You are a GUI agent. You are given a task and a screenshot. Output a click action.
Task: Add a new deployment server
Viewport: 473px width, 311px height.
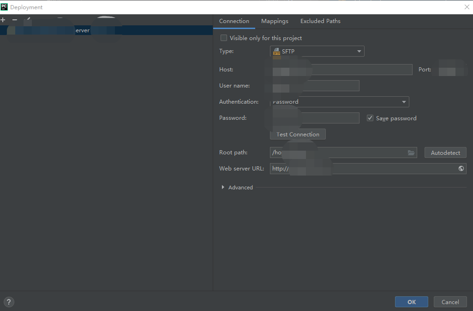pos(3,20)
